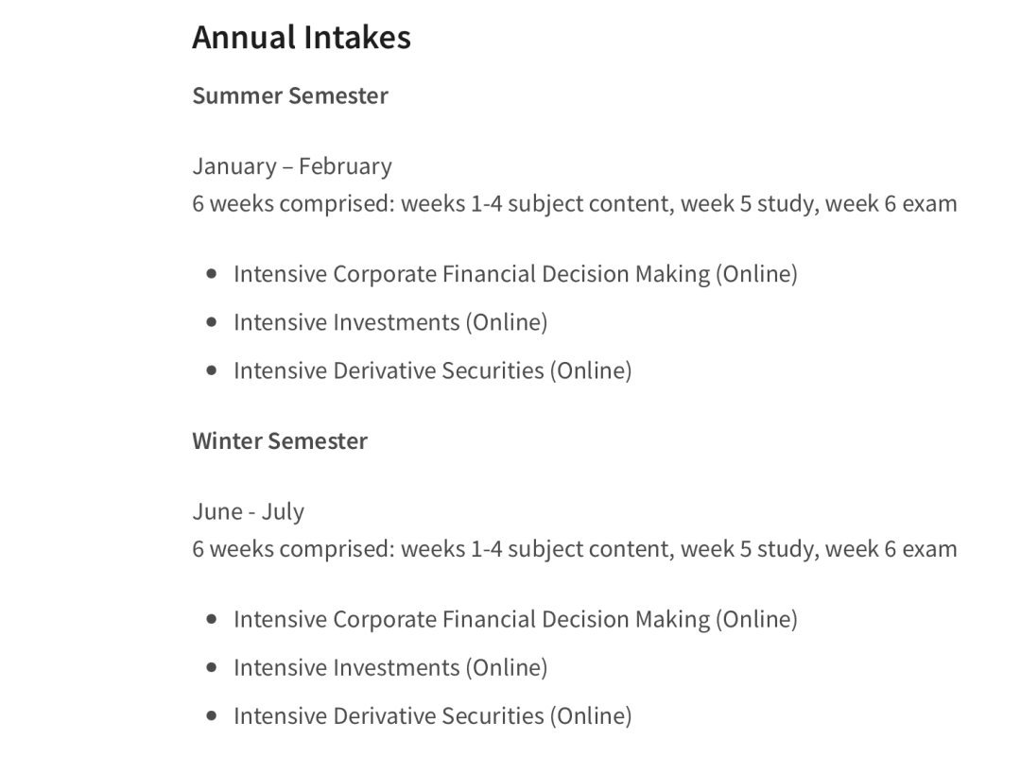Click bullet beside Winter Corporate Financial Decision Making

211,619
